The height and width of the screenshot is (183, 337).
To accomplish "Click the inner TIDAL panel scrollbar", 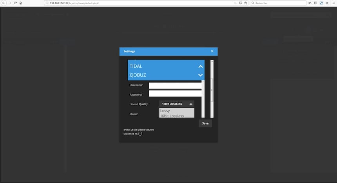I will [203, 99].
